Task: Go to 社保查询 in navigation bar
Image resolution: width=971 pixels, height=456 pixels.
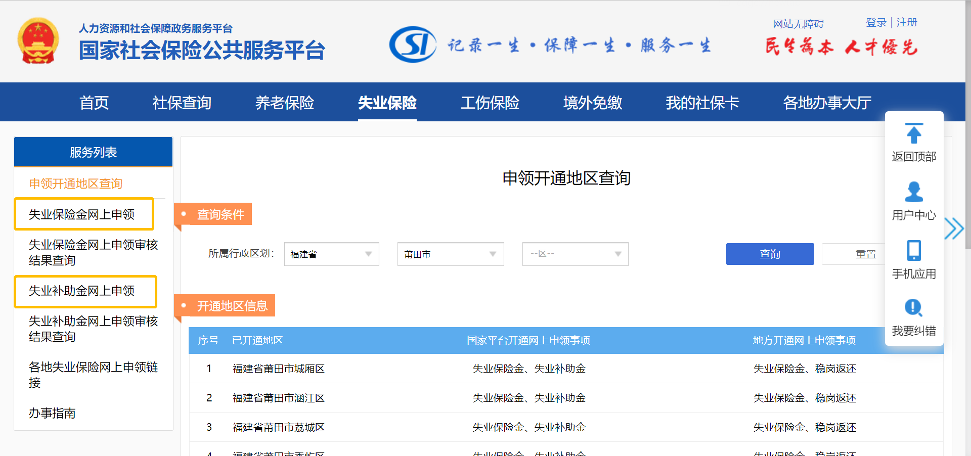Action: (182, 103)
